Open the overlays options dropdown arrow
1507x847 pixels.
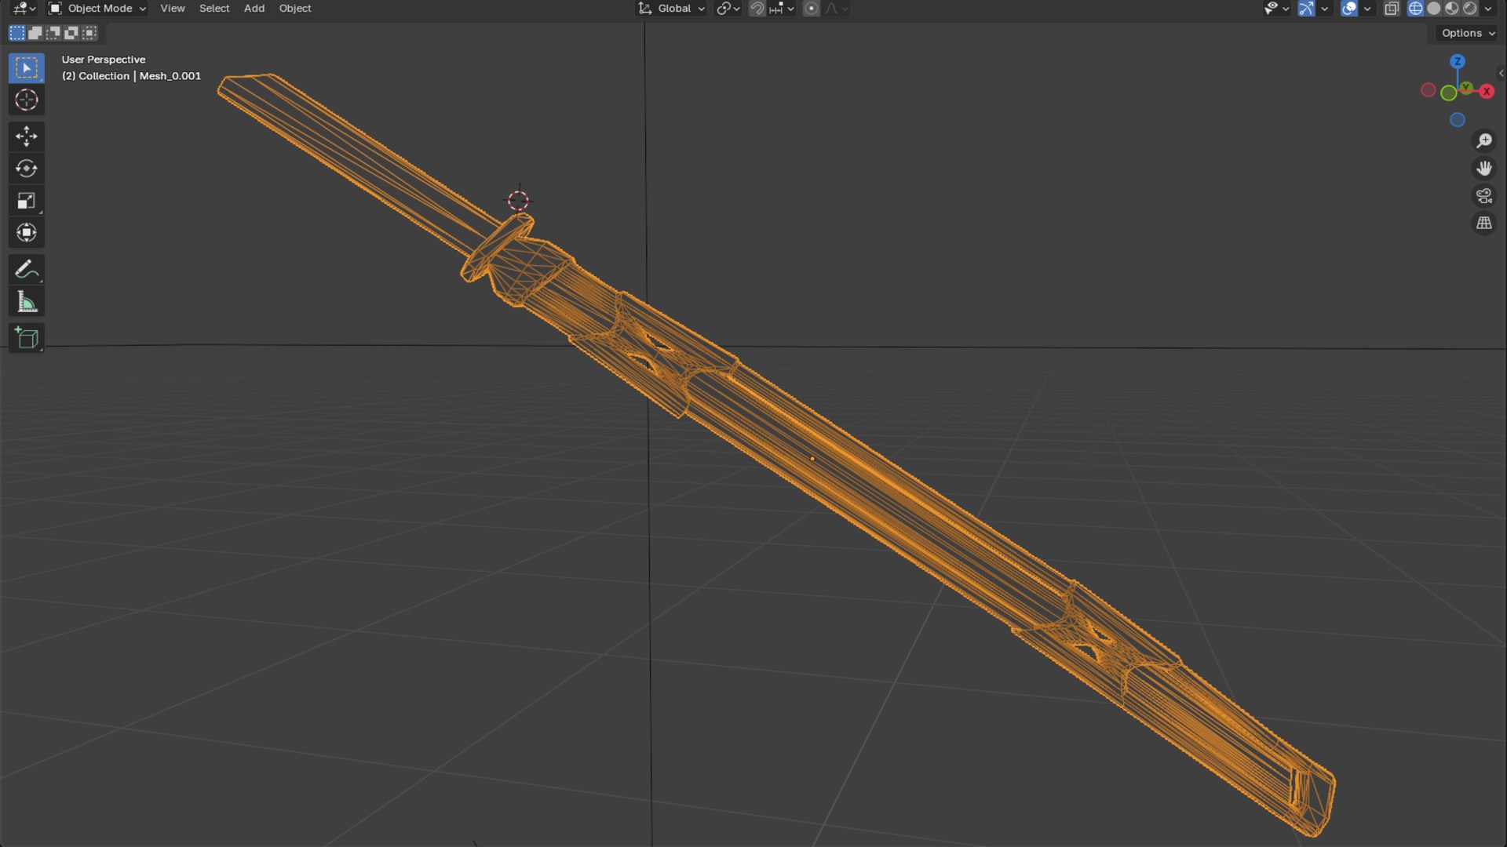1367,9
